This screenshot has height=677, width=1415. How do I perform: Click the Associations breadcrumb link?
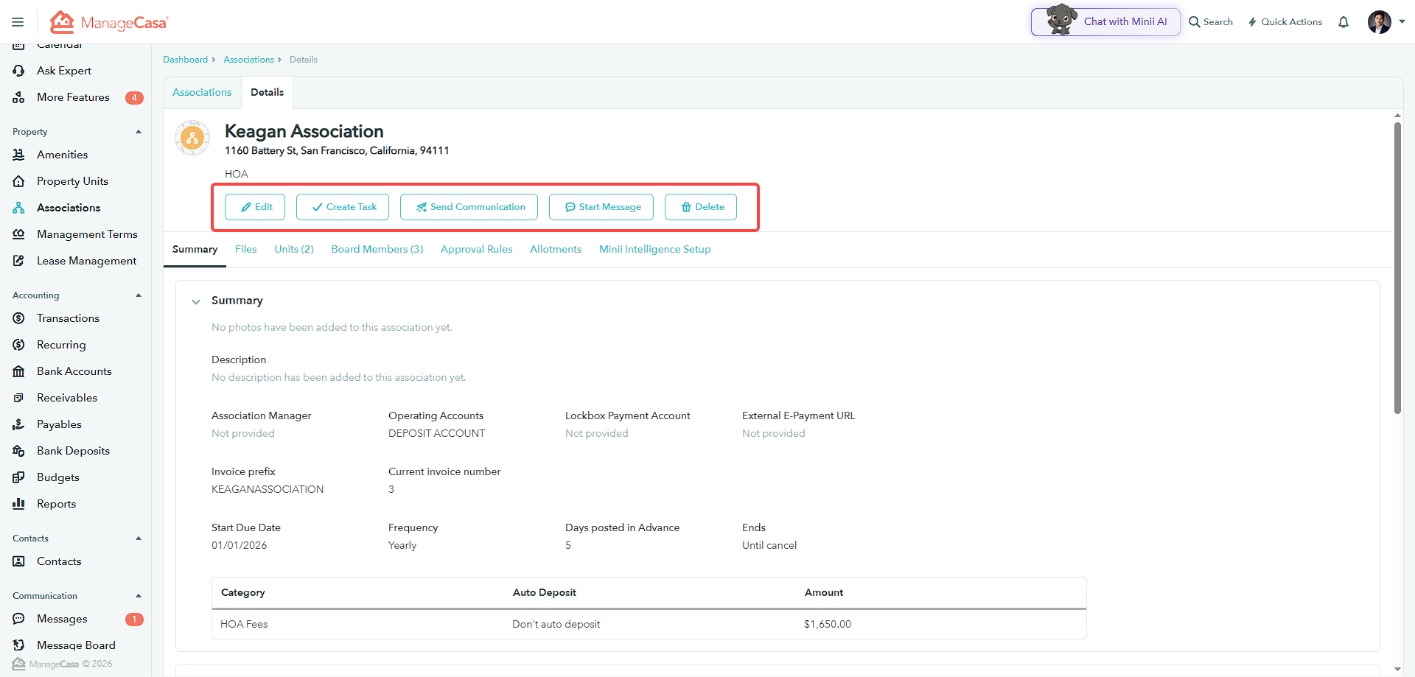point(248,60)
